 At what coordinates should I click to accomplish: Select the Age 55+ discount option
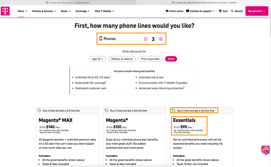pyautogui.click(x=98, y=59)
